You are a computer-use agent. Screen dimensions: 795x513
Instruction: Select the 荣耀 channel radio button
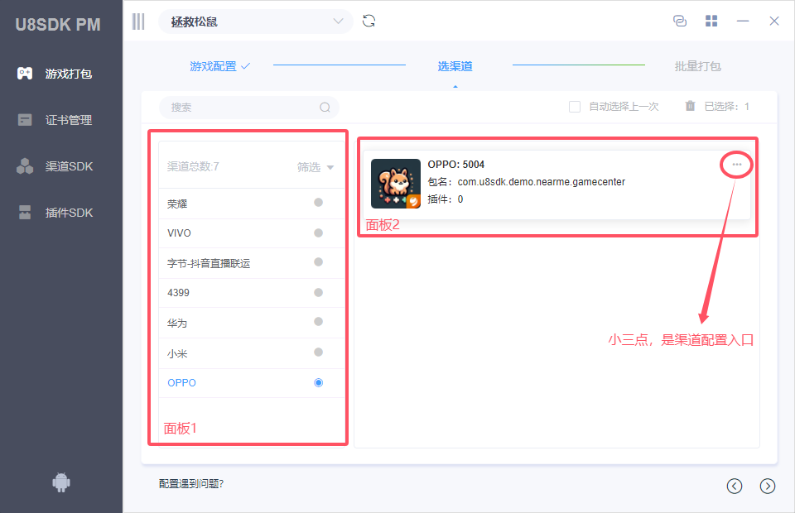point(318,203)
